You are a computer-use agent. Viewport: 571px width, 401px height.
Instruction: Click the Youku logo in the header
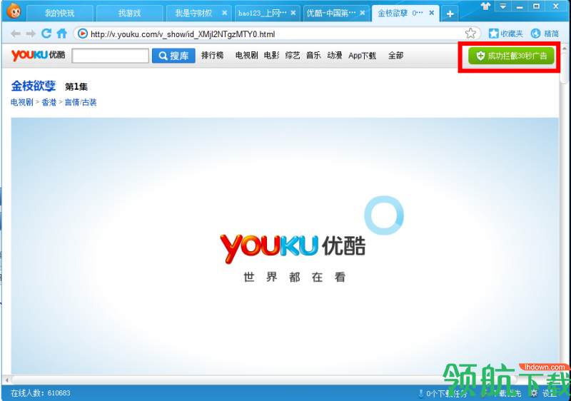(x=39, y=55)
